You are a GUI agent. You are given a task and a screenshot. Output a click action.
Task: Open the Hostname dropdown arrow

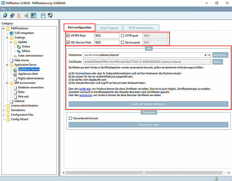point(209,55)
